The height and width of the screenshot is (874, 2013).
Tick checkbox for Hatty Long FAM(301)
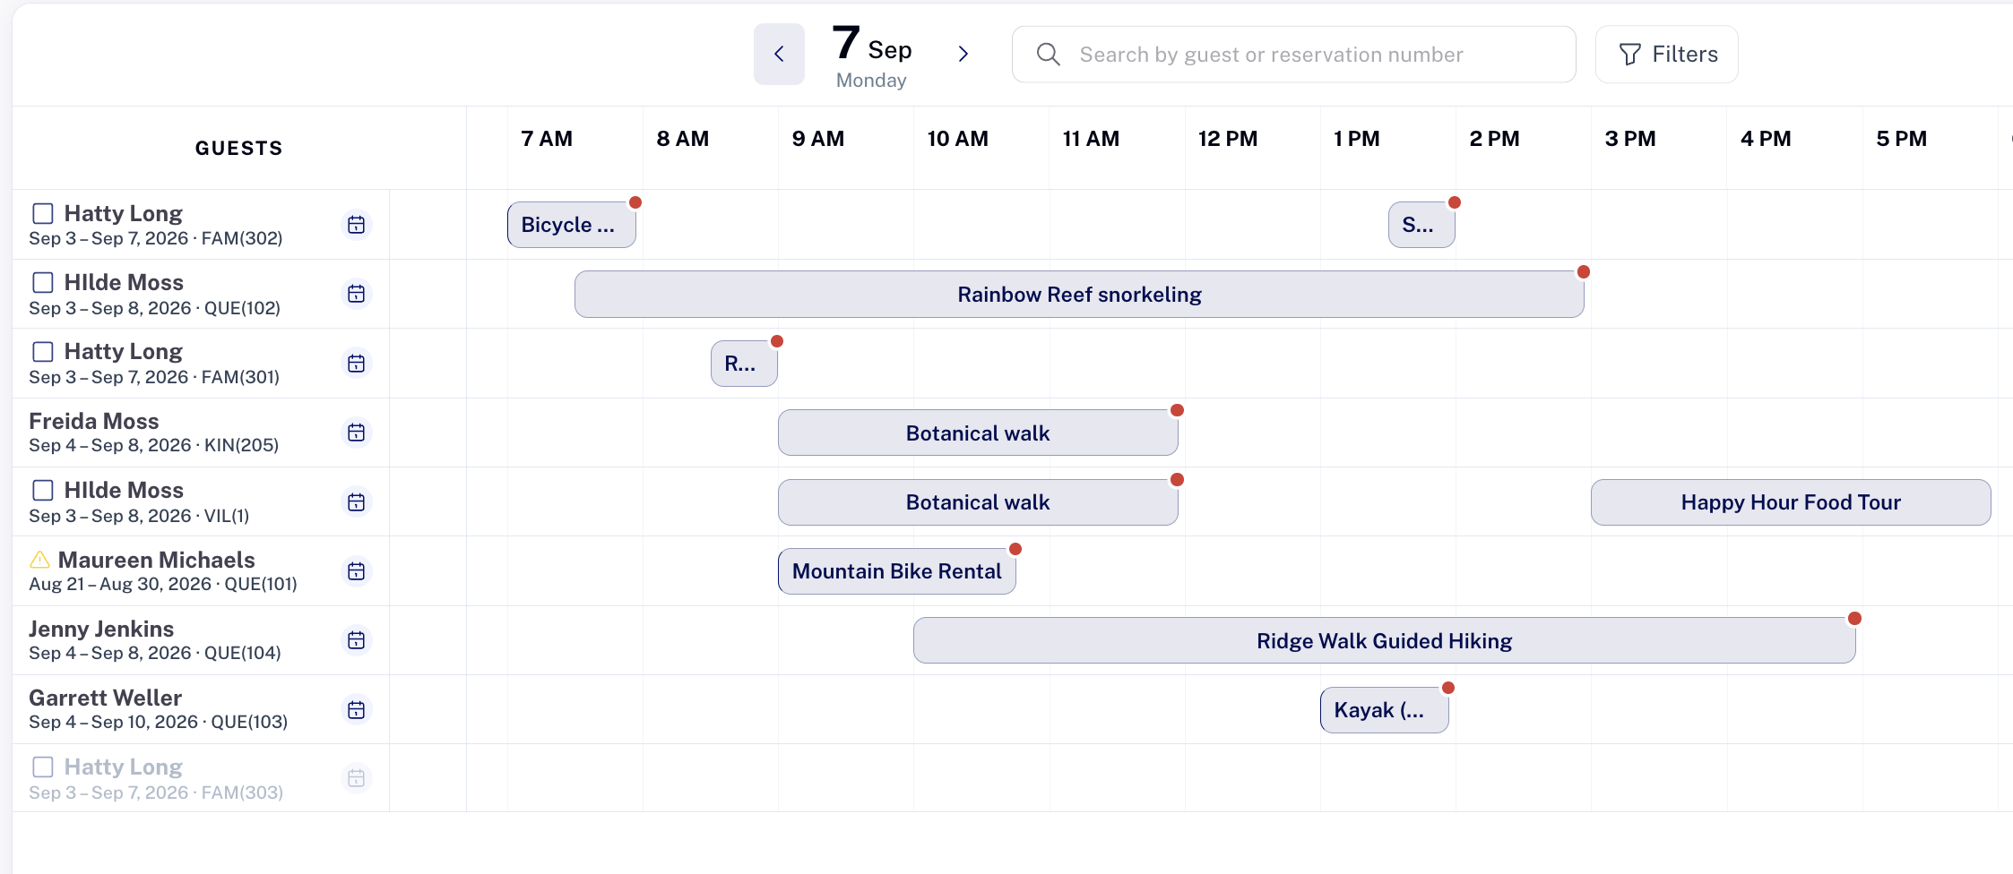(x=42, y=351)
